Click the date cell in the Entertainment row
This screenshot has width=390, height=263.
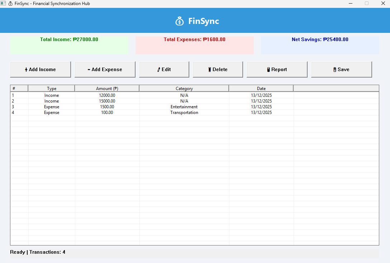pos(261,106)
